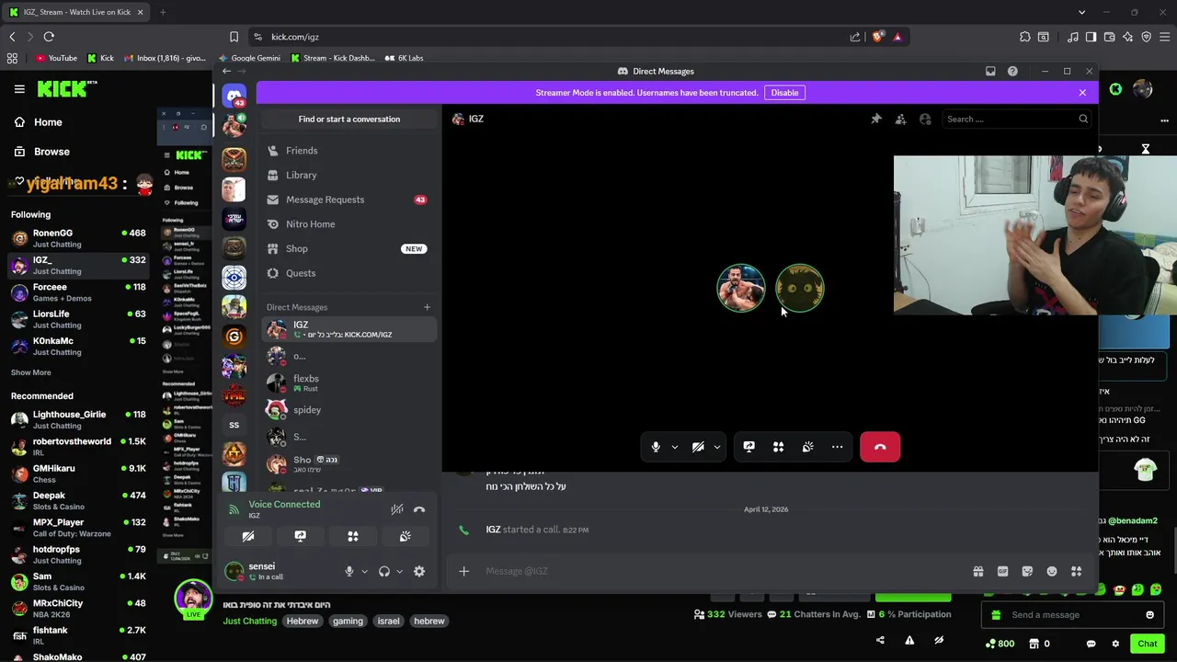Open GIF picker in Discord message bar
The height and width of the screenshot is (662, 1177).
1002,571
